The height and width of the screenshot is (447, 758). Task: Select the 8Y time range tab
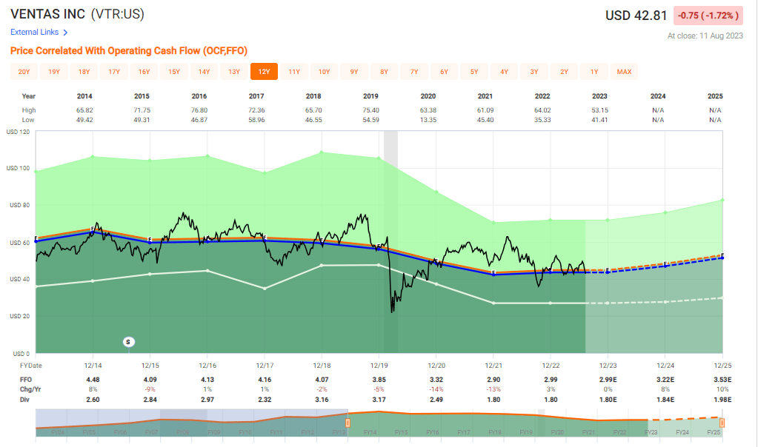[x=384, y=72]
